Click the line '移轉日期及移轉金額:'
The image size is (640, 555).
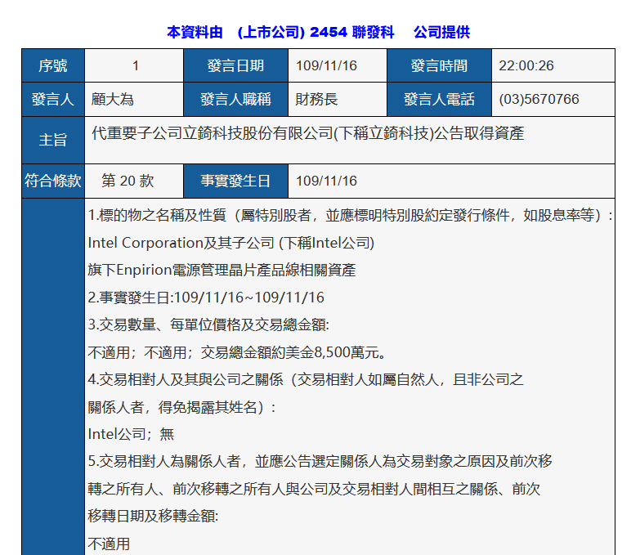point(153,517)
